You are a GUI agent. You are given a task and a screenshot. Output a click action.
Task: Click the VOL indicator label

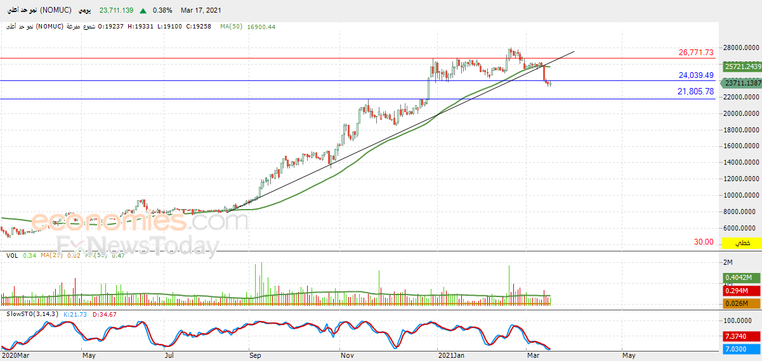coord(12,255)
